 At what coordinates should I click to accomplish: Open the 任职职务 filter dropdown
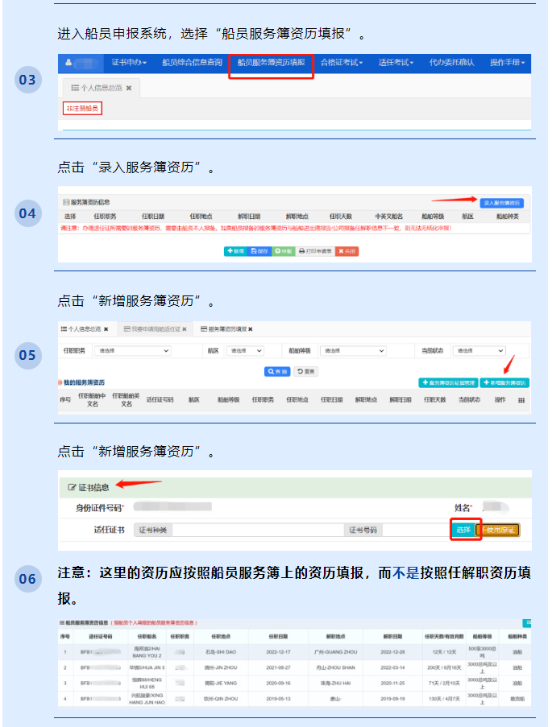click(133, 351)
